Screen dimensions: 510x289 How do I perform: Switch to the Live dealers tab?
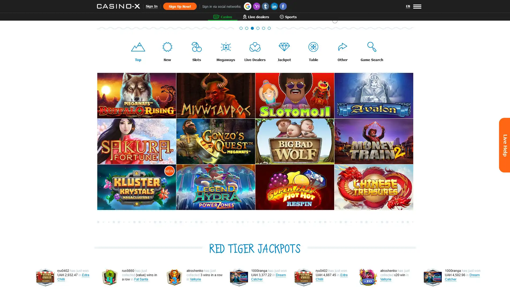(x=256, y=17)
